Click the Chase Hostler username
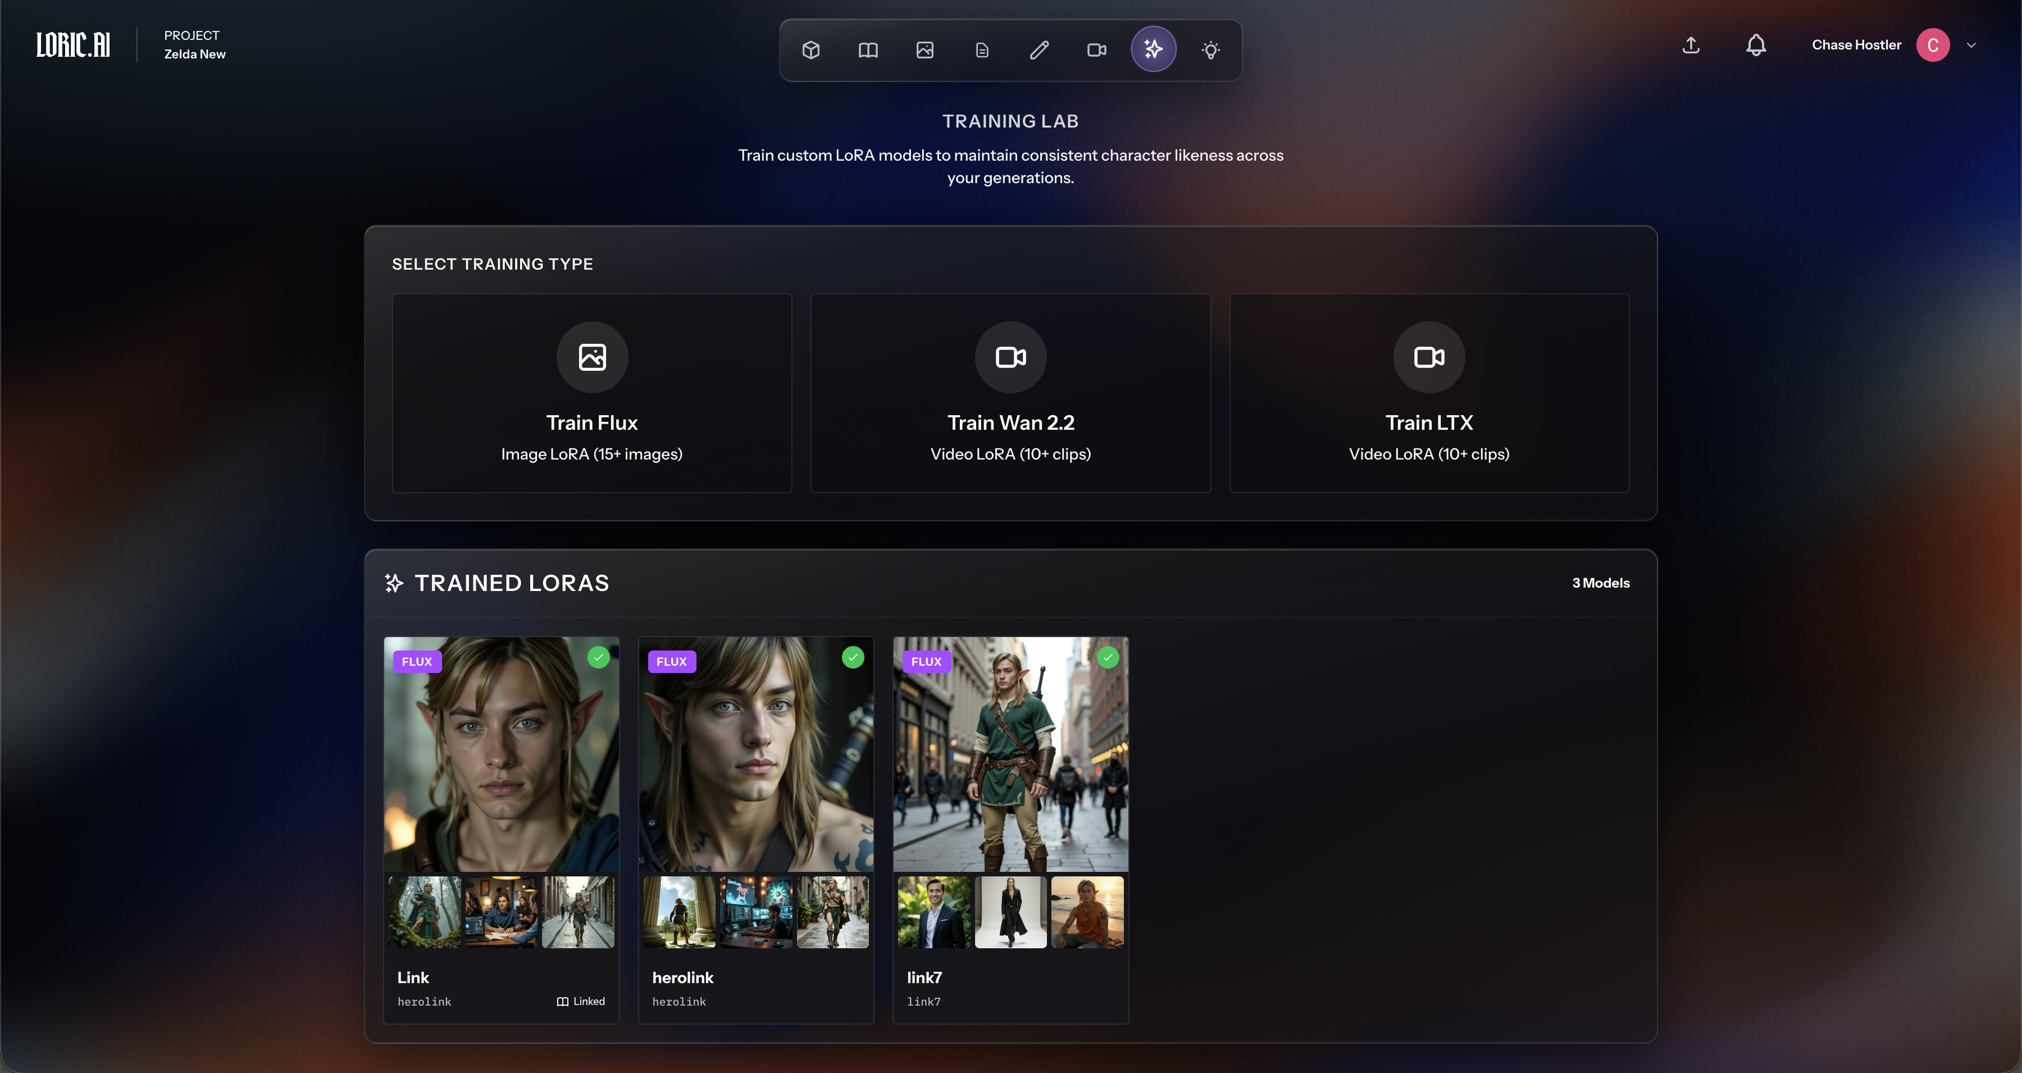Image resolution: width=2022 pixels, height=1073 pixels. click(1856, 45)
